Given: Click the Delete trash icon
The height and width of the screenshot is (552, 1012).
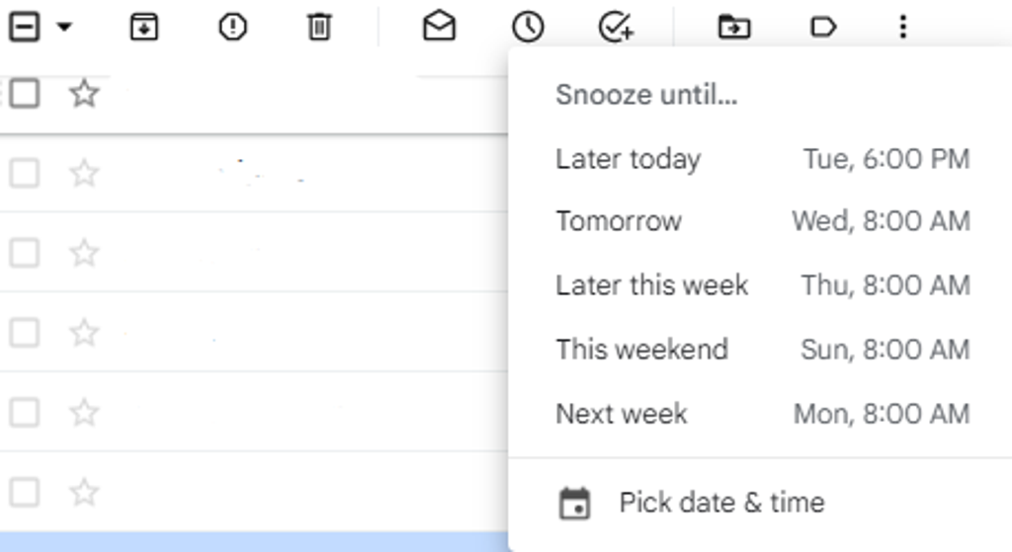Looking at the screenshot, I should coord(319,27).
